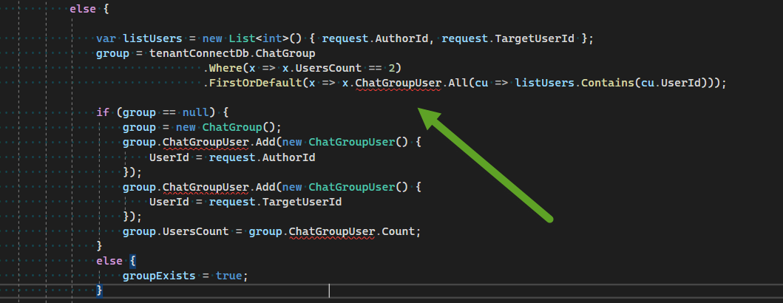
Task: Click 'request.AuthorId' in the UserId assignment
Action: pos(262,157)
